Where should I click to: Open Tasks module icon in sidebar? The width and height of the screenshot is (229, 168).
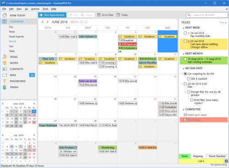coord(5,57)
